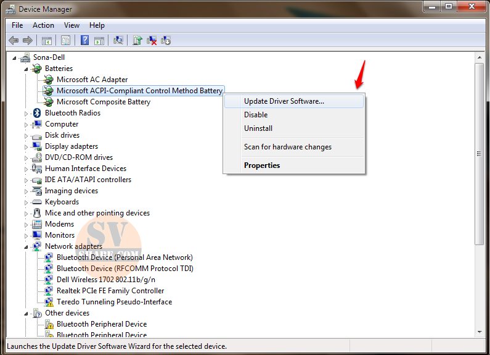The height and width of the screenshot is (355, 490).
Task: Collapse the Network adapters category
Action: [27, 246]
